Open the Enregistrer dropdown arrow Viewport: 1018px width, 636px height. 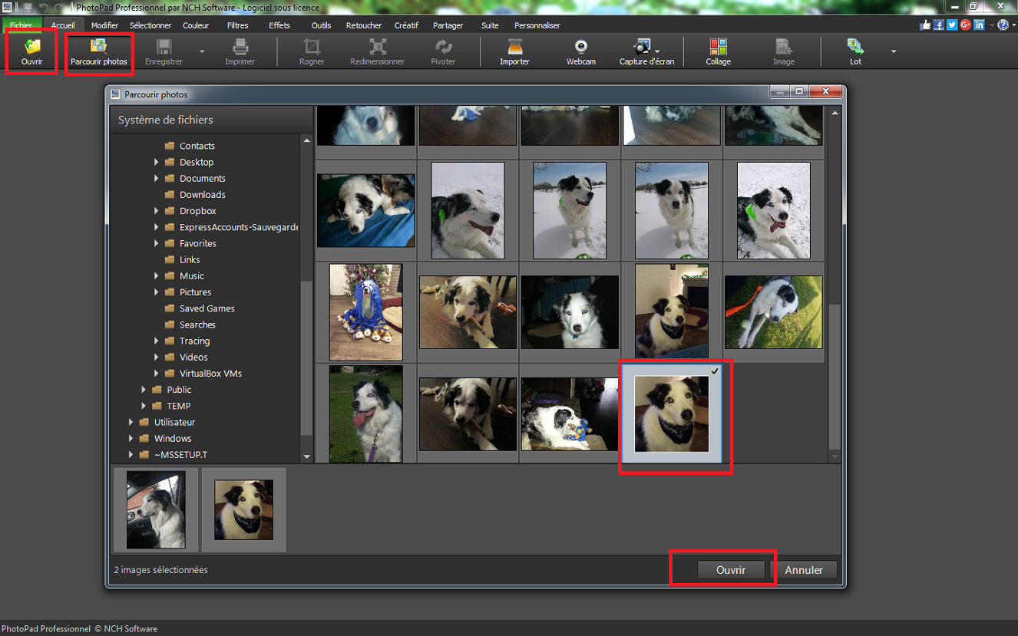[x=202, y=51]
